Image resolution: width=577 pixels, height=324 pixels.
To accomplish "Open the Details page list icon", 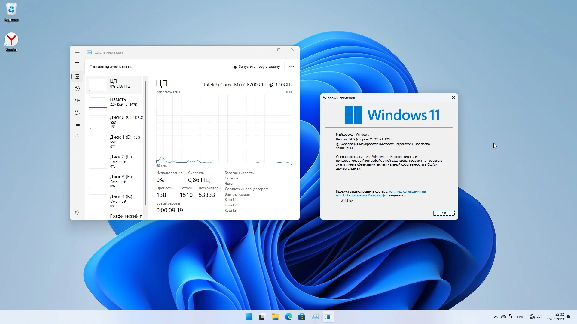I will [77, 124].
